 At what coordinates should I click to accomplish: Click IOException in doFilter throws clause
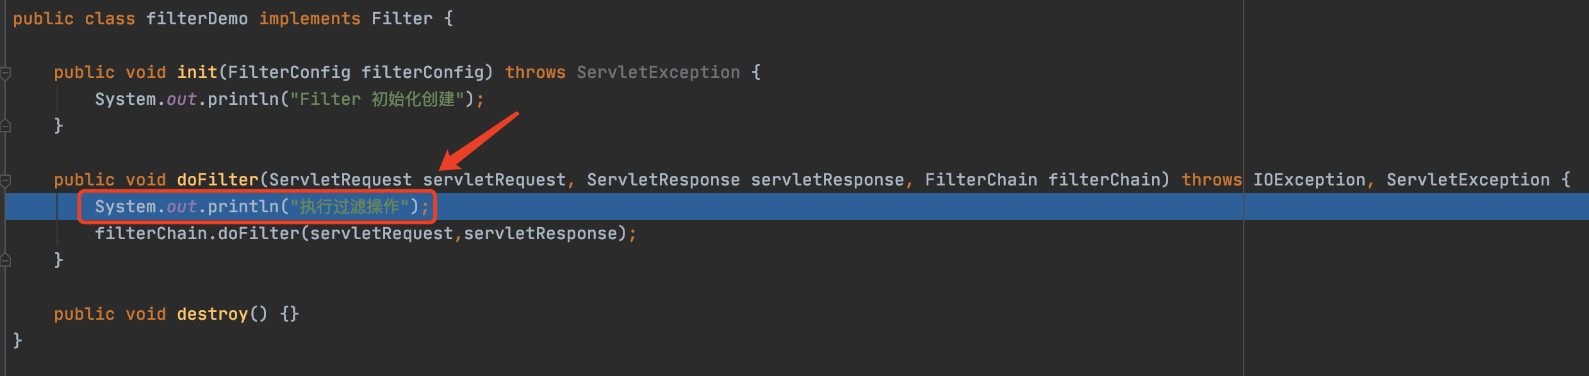point(1309,180)
